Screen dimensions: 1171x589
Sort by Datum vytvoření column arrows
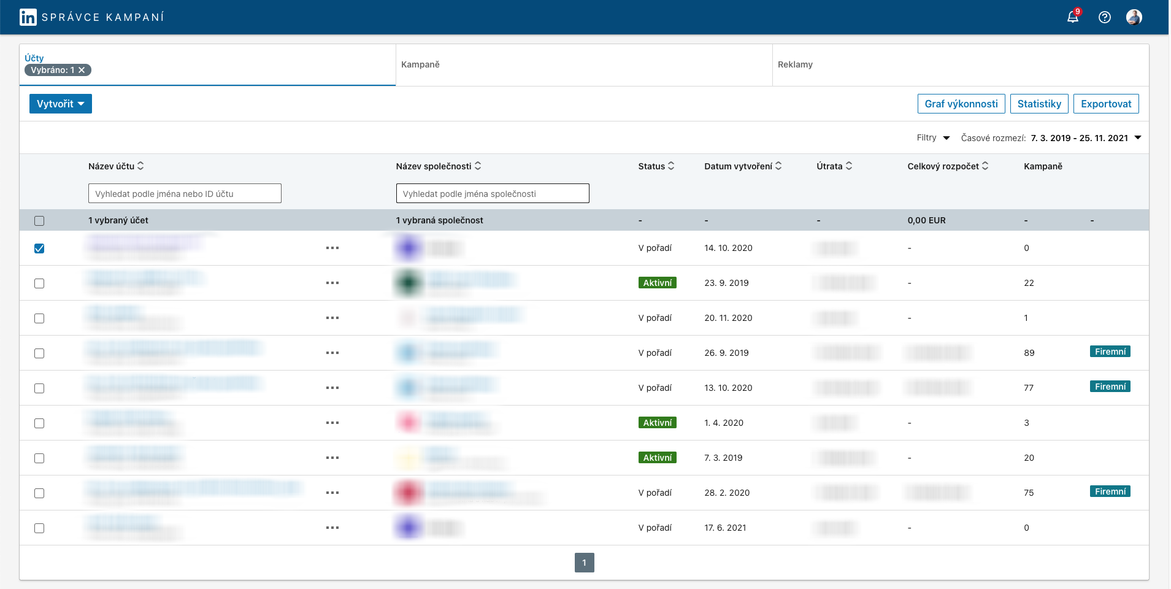click(778, 166)
